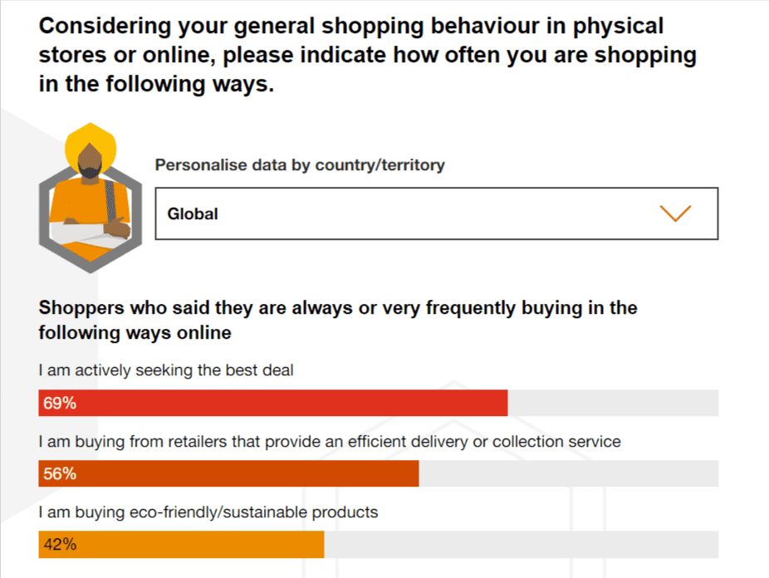Image resolution: width=769 pixels, height=578 pixels.
Task: Click the eco-friendly/sustainable products label
Action: point(208,512)
